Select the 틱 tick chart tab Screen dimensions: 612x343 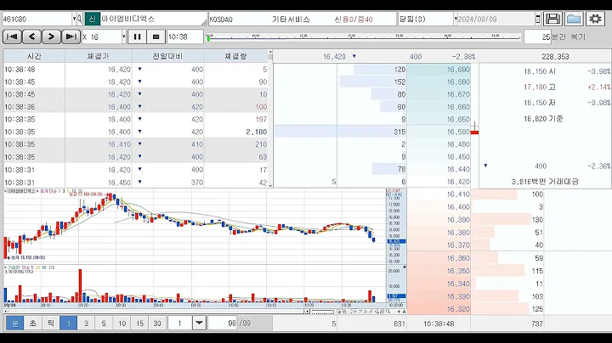click(51, 323)
